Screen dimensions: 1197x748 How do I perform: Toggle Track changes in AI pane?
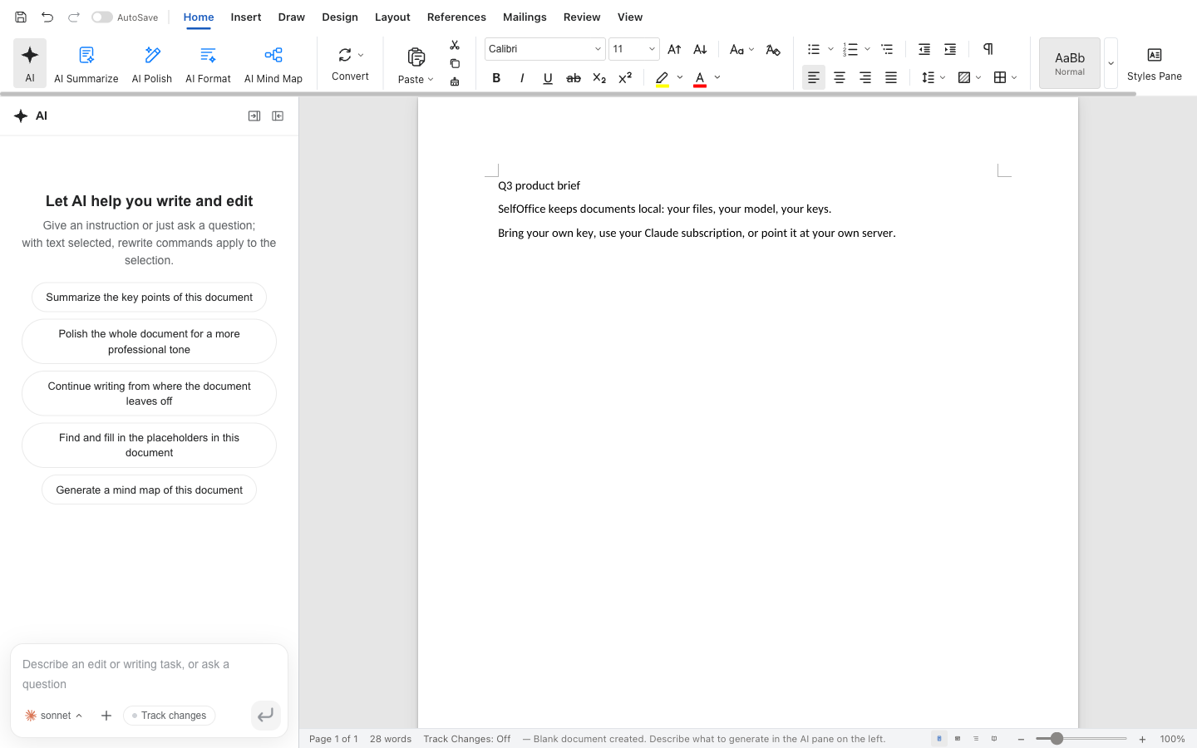(170, 716)
